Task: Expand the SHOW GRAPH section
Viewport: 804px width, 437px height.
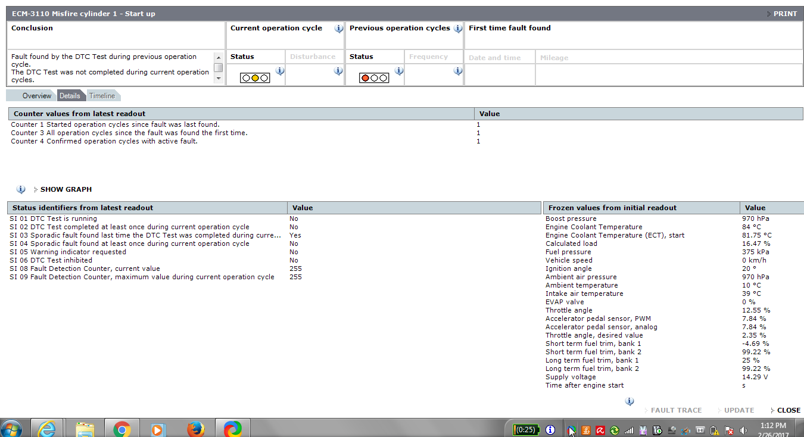Action: tap(66, 189)
